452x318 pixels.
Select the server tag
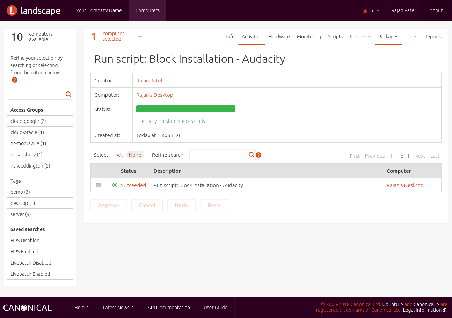[x=21, y=214]
